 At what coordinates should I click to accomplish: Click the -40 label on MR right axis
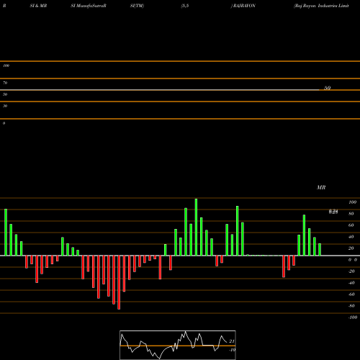tap(351, 283)
